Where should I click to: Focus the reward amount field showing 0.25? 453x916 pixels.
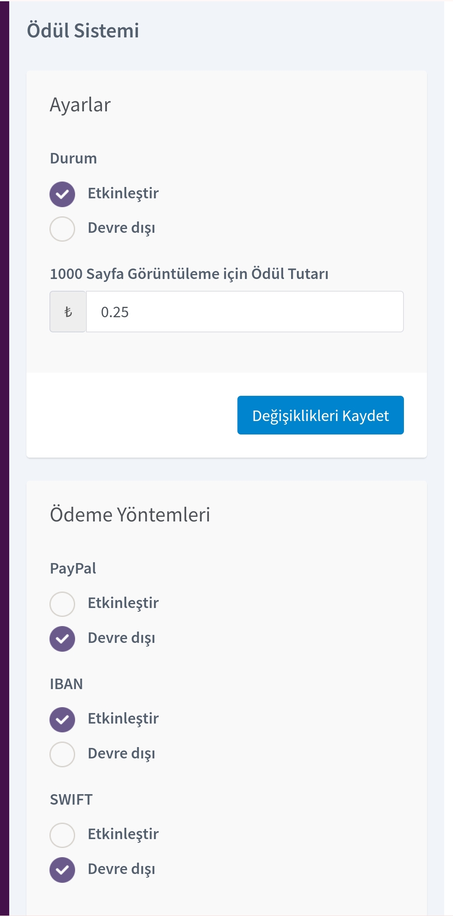245,312
